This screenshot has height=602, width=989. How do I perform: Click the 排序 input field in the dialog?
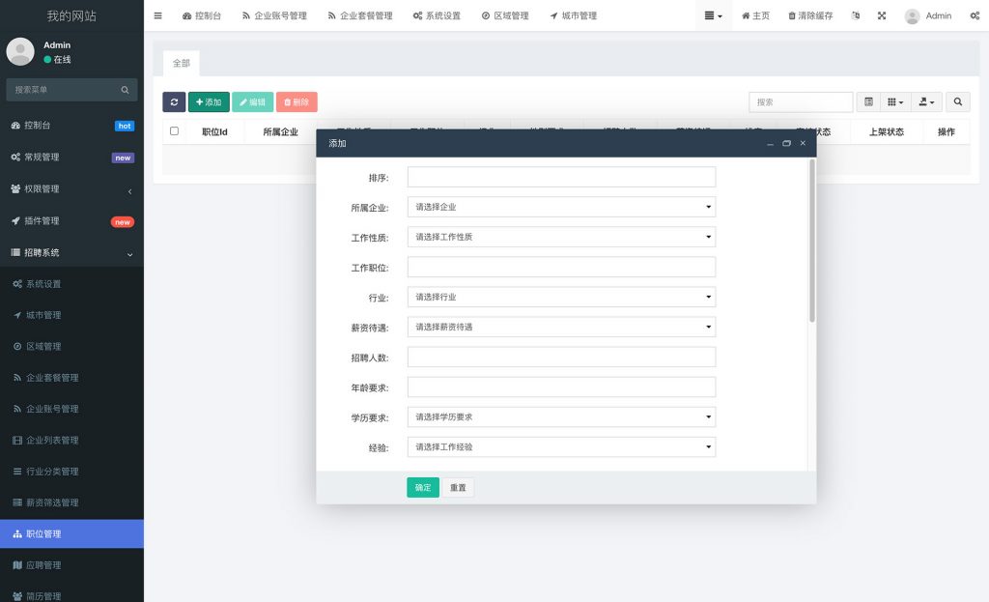pyautogui.click(x=561, y=177)
